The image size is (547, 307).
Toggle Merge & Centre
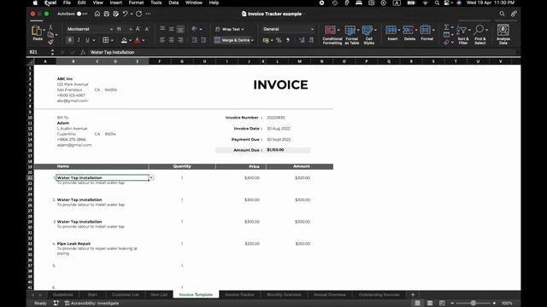tap(233, 40)
